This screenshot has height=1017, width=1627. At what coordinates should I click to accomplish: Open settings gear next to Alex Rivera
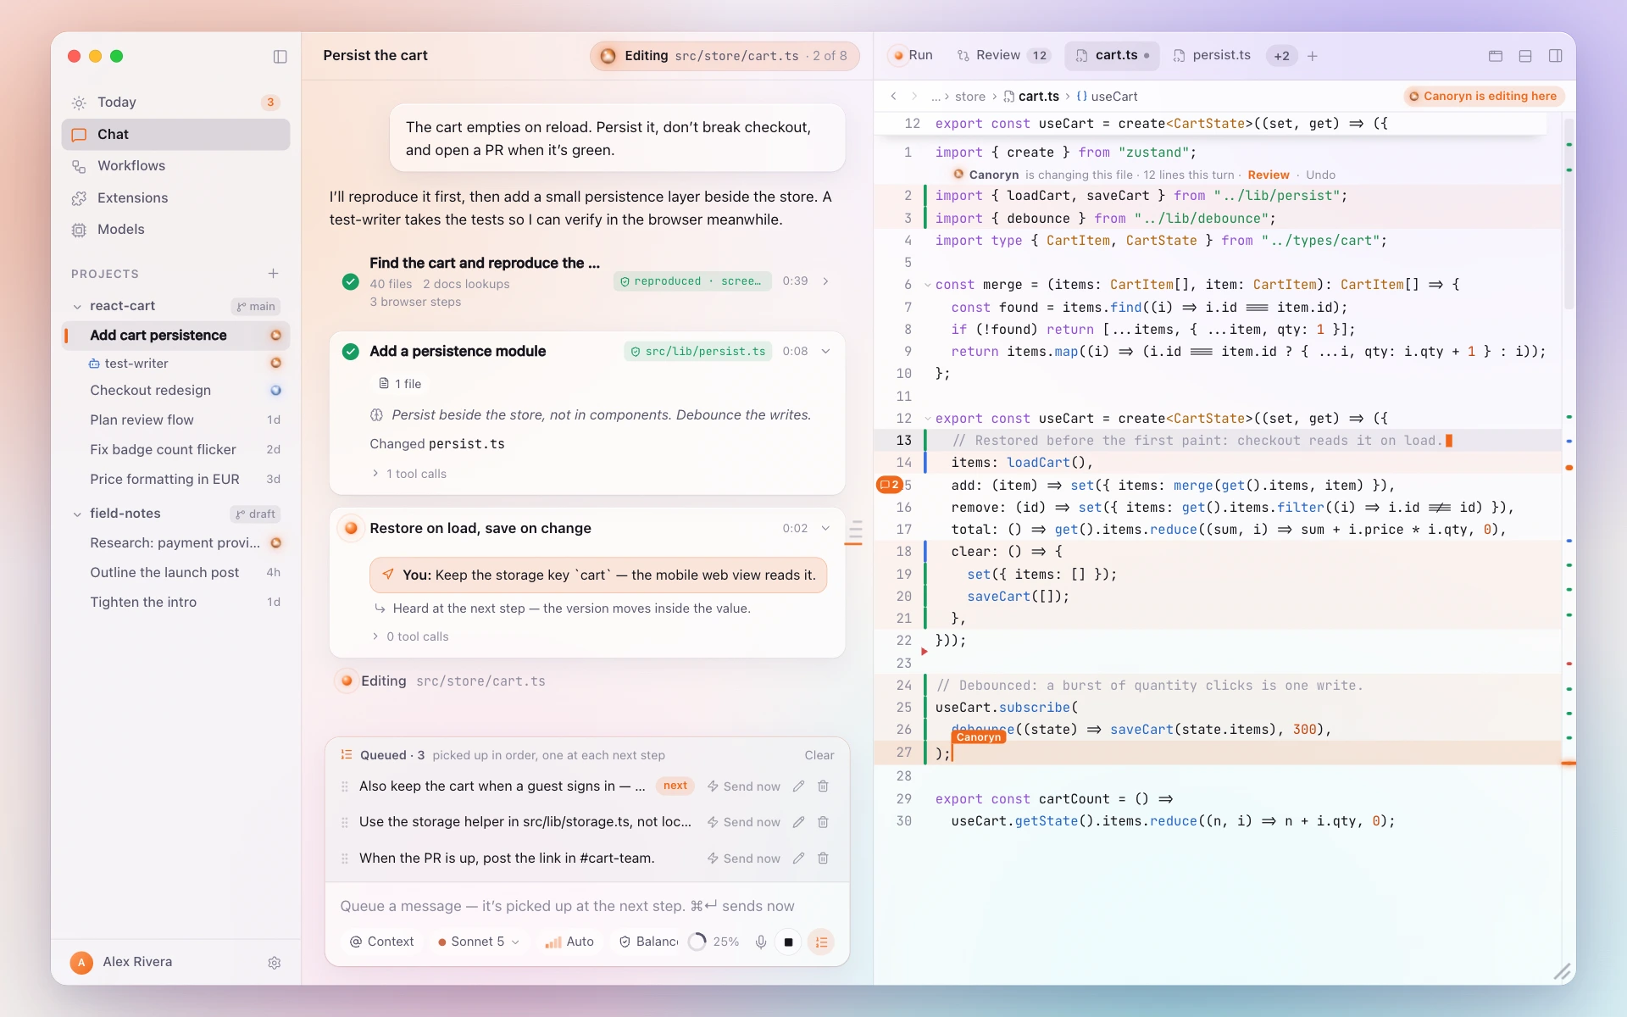click(x=274, y=963)
